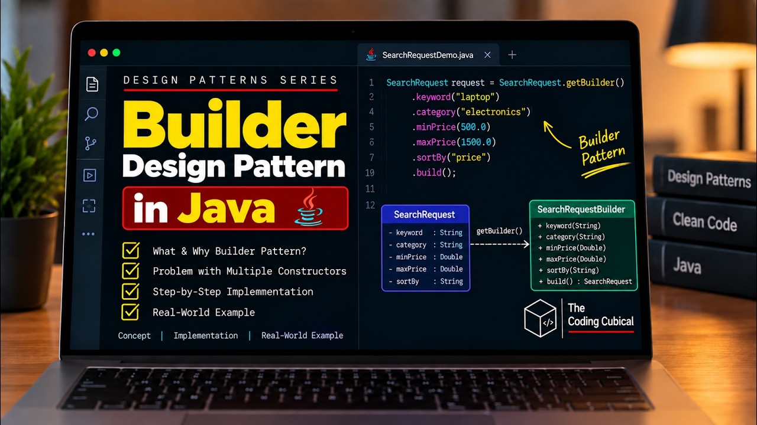Open the three-dots more sidebar icon
This screenshot has height=425, width=757.
tap(88, 234)
